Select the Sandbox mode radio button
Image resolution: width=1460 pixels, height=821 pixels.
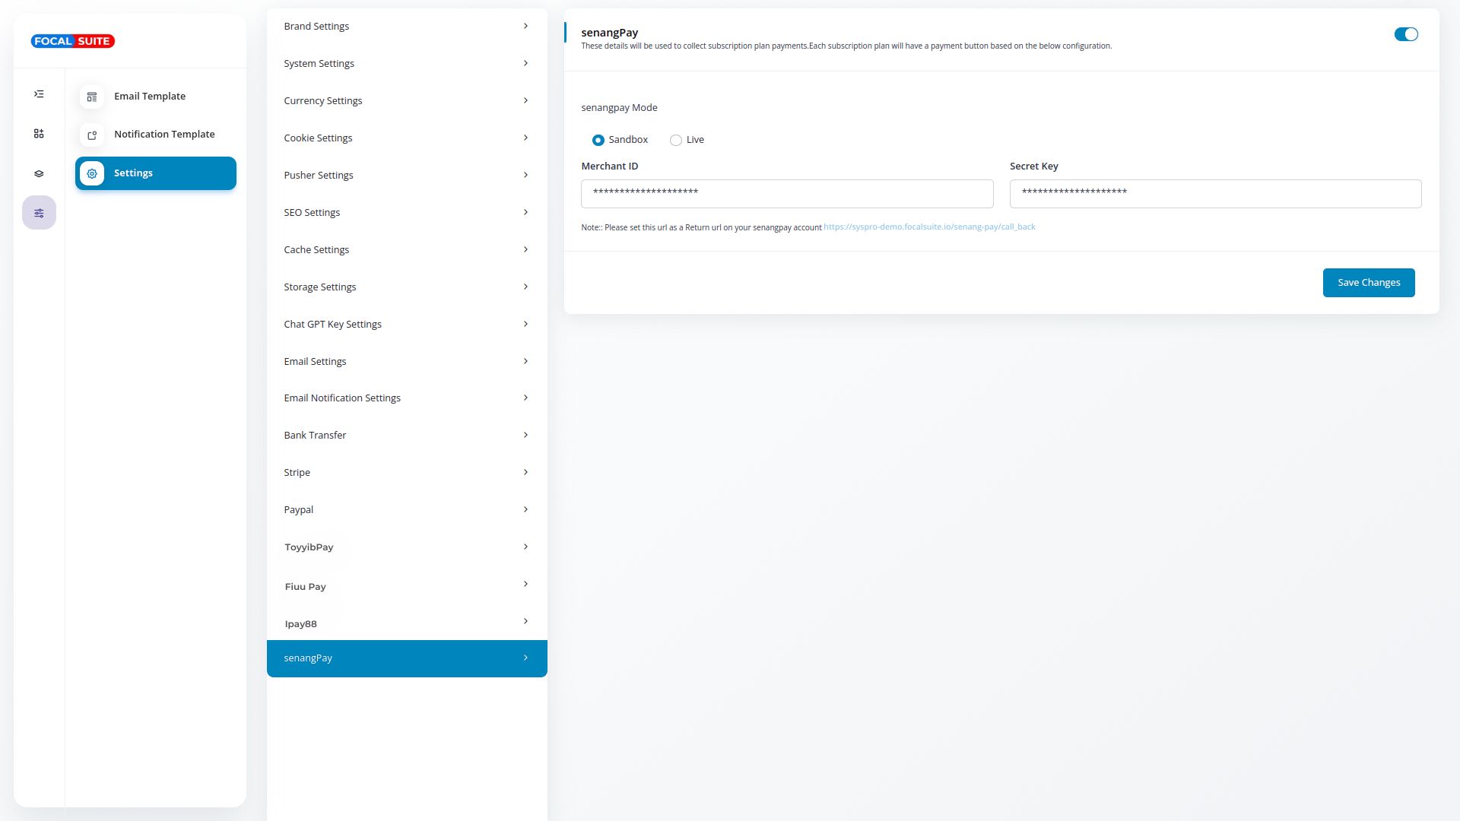pos(598,140)
